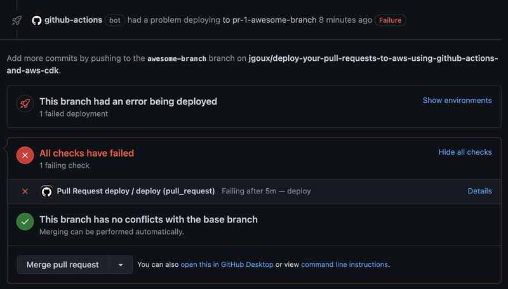
Task: Open Details of the failed deploy check
Action: coord(479,191)
